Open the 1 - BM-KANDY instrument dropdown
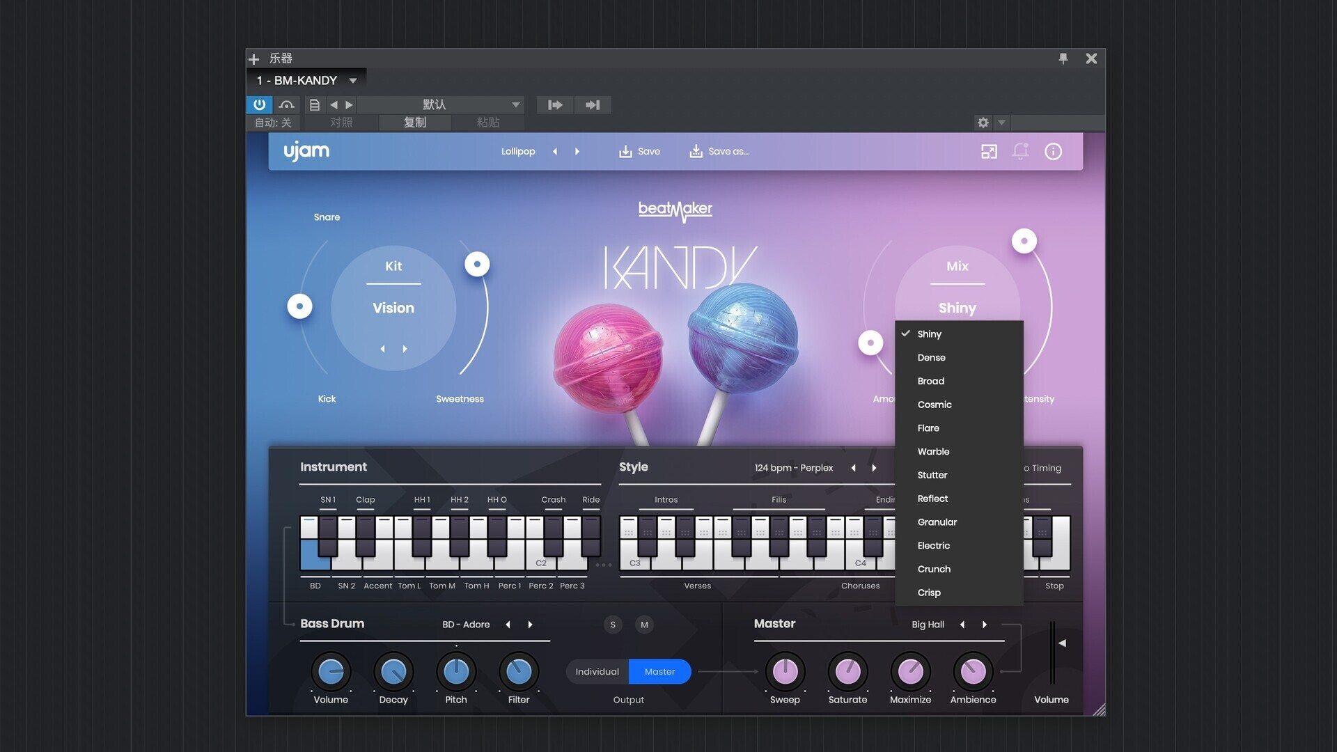Viewport: 1337px width, 752px height. 306,81
